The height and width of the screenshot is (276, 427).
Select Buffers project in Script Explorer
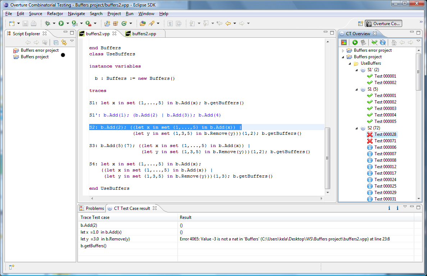pos(35,57)
